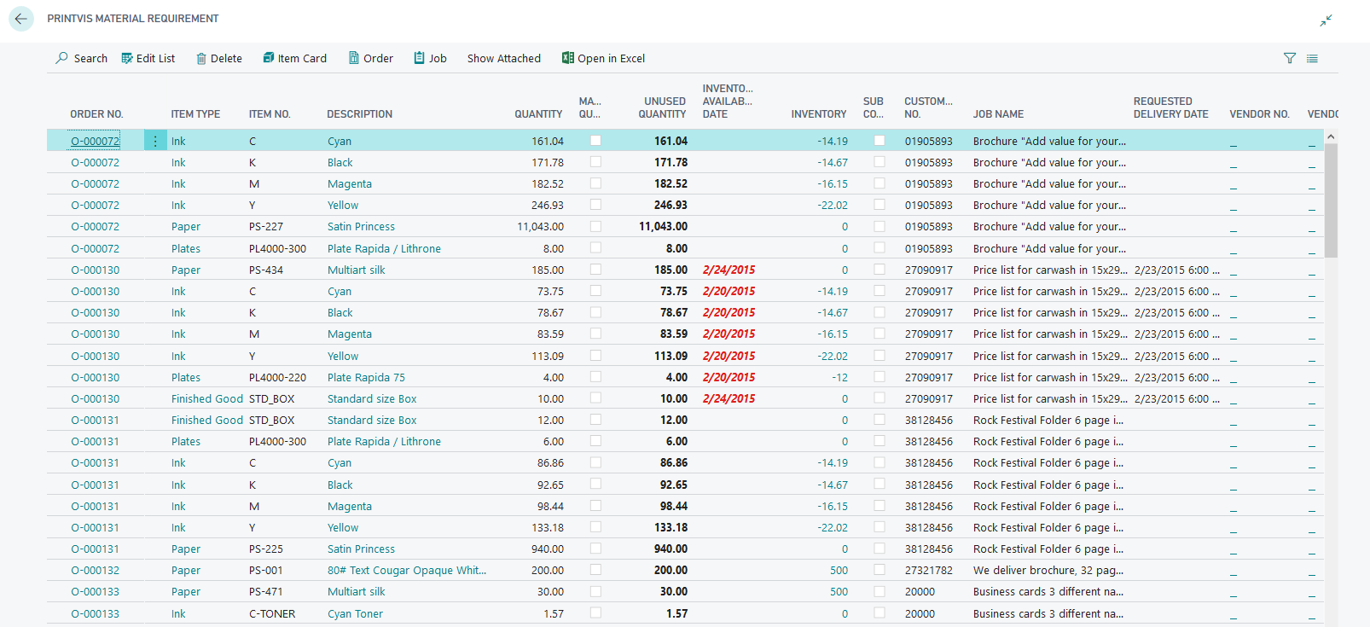This screenshot has width=1370, height=627.
Task: Open the Item No. column header menu
Action: (270, 114)
